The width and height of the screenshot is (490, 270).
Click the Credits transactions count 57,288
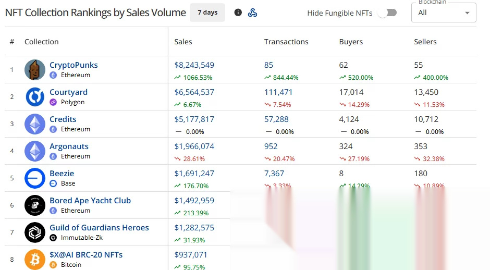[x=276, y=119]
